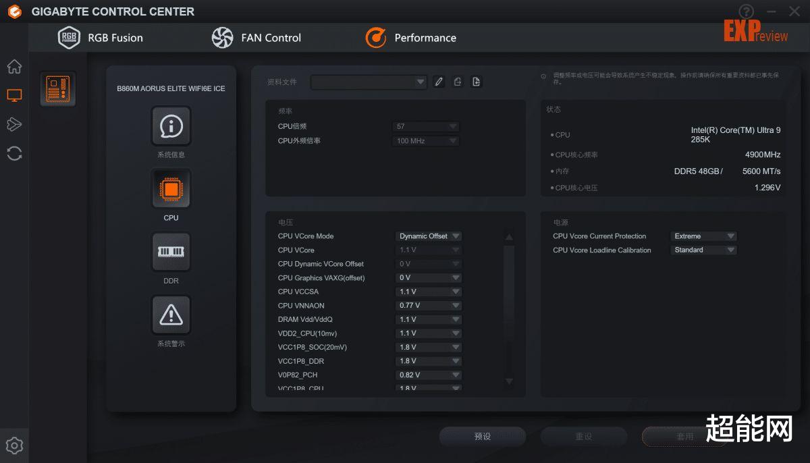Open Vcore Current Protection Extreme dropdown
Image resolution: width=810 pixels, height=463 pixels.
(x=703, y=236)
